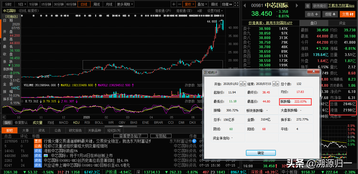Toggle fullscreen chart icon

tap(236, 4)
